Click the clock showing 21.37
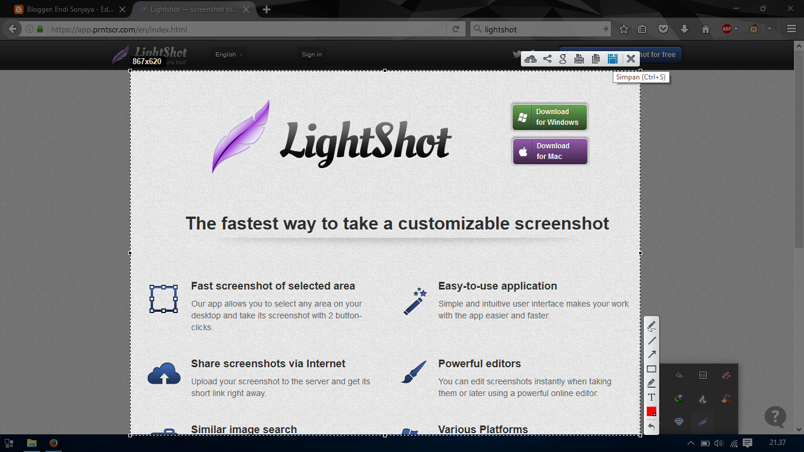This screenshot has width=804, height=452. [778, 443]
